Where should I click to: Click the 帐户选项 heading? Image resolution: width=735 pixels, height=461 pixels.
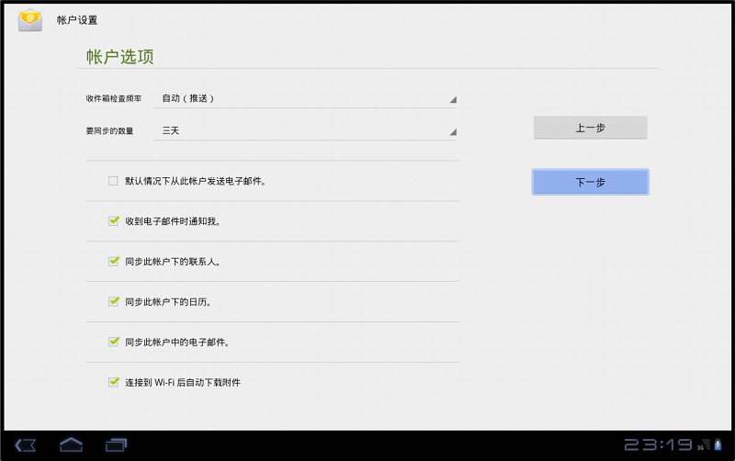coord(120,57)
